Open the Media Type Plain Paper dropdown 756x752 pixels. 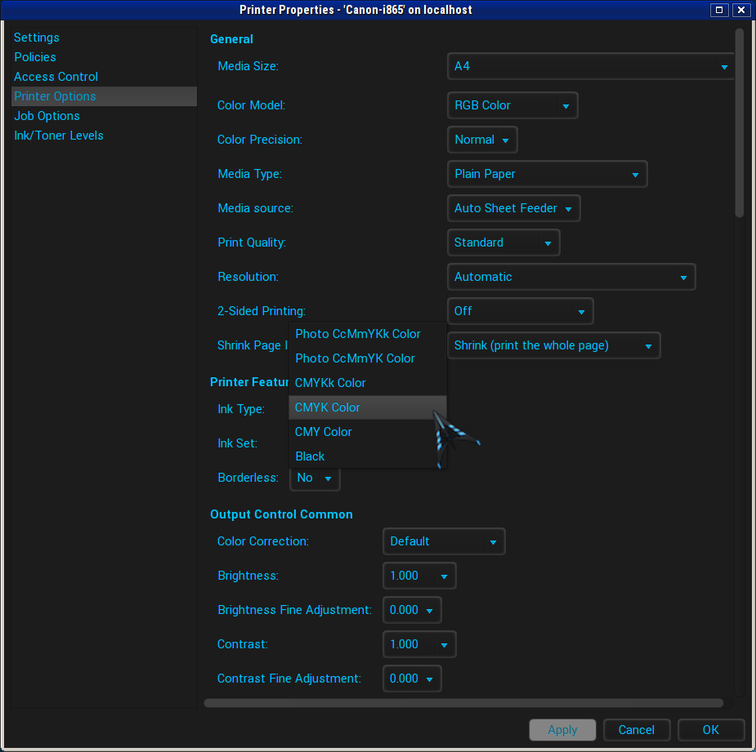[547, 174]
